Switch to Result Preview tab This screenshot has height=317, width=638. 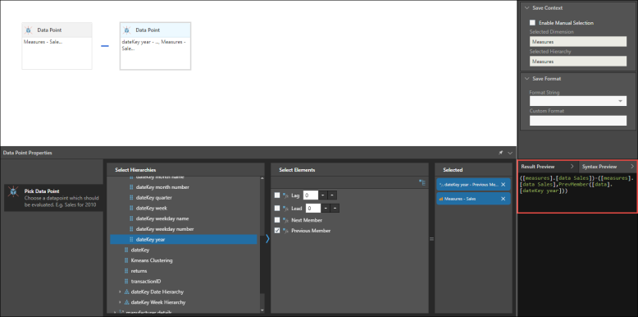point(537,167)
